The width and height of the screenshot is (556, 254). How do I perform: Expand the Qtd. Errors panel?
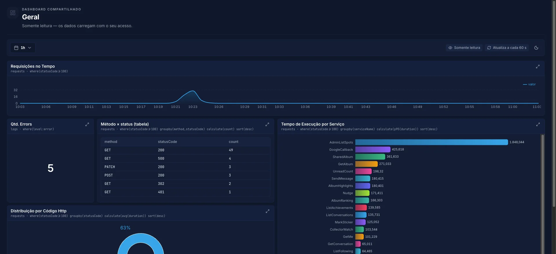click(x=87, y=124)
